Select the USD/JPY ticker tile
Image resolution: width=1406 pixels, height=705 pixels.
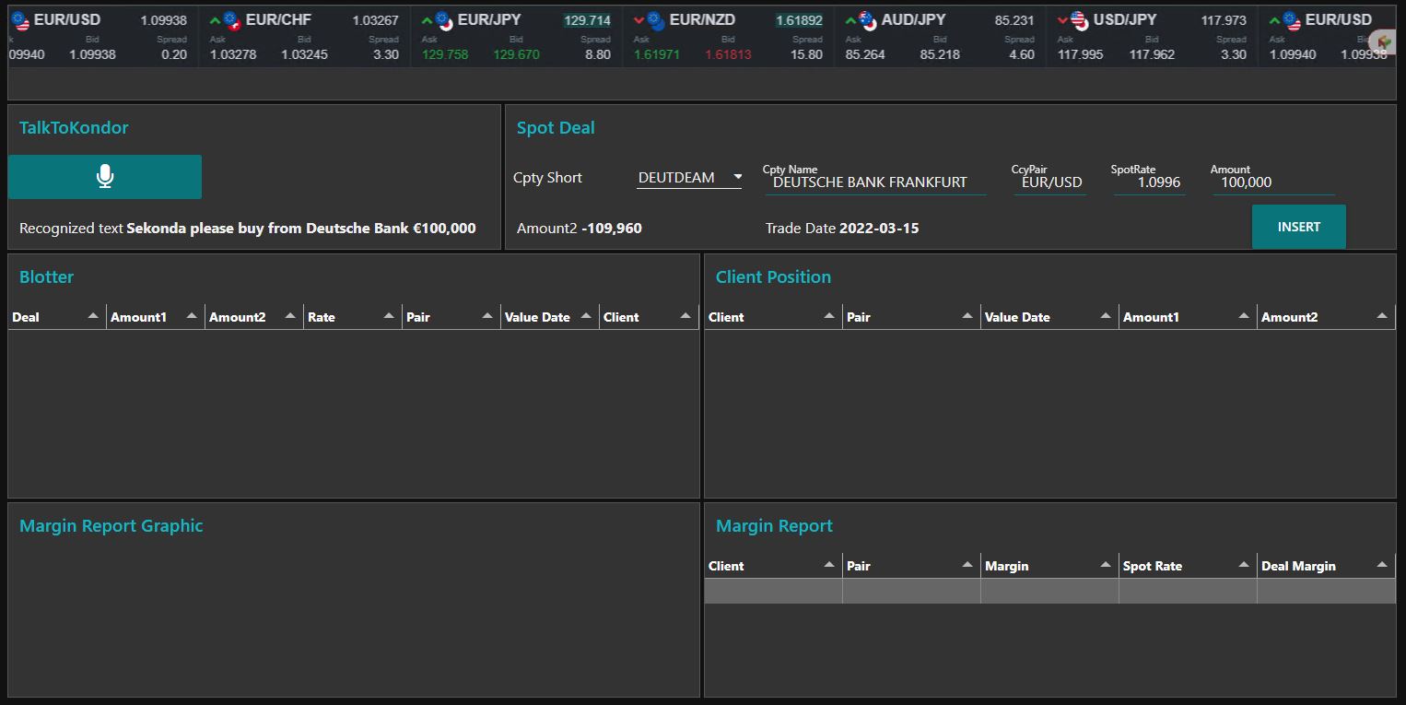point(1152,37)
